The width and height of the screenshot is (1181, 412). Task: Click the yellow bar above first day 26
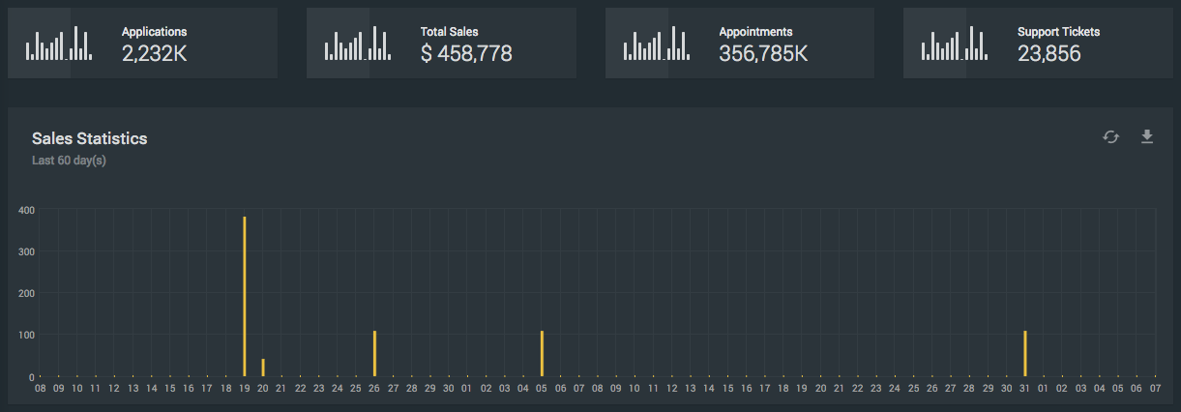(x=374, y=353)
